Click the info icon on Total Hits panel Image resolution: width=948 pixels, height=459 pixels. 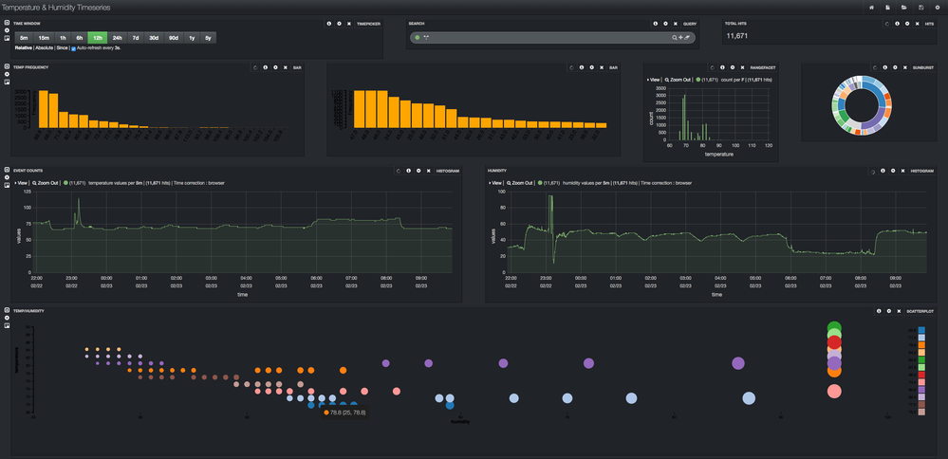897,23
